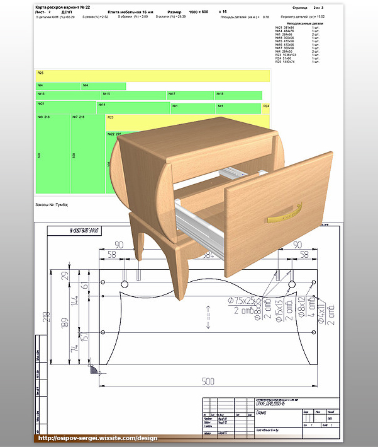Click the '189' vertical dimension
Screen dimensions: 378x447
(x=65, y=323)
